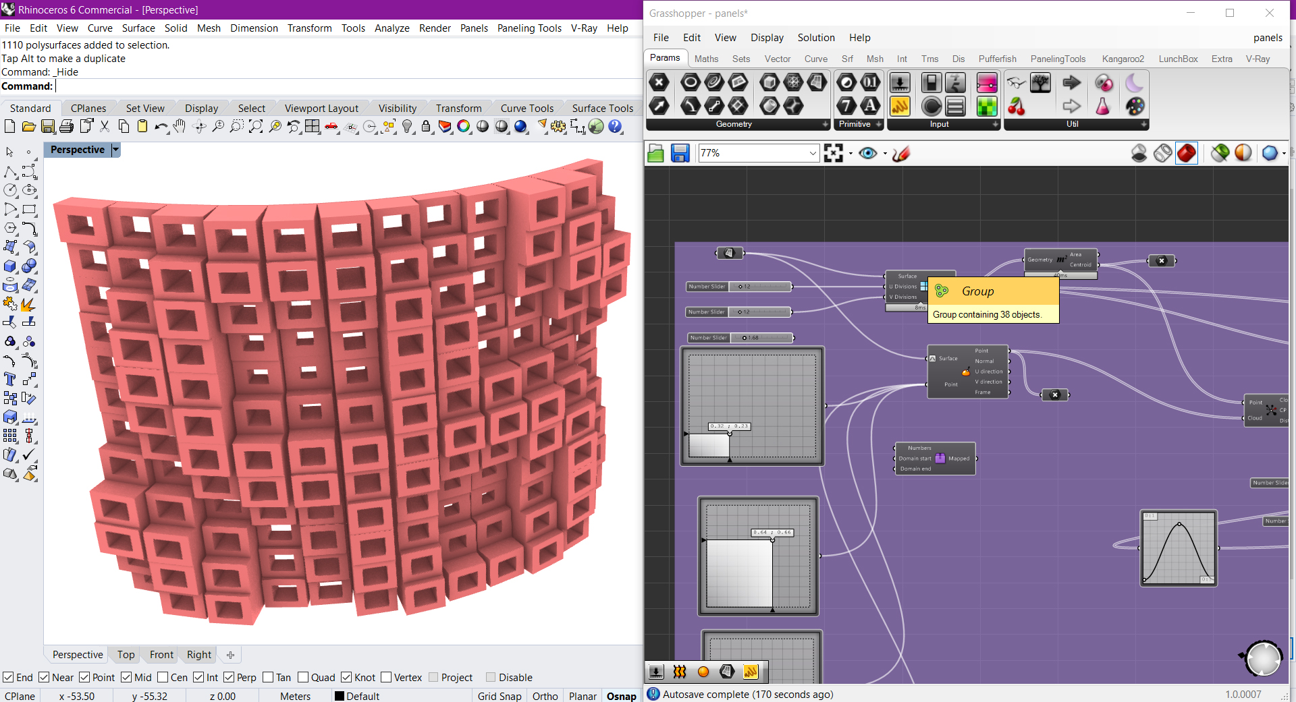The height and width of the screenshot is (702, 1296).
Task: Pick the Number Slider input icon
Action: point(900,82)
